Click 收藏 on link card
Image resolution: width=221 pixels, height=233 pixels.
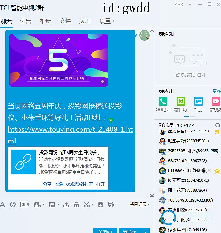59,184
